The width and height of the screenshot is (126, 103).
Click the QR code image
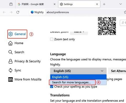[107, 26]
